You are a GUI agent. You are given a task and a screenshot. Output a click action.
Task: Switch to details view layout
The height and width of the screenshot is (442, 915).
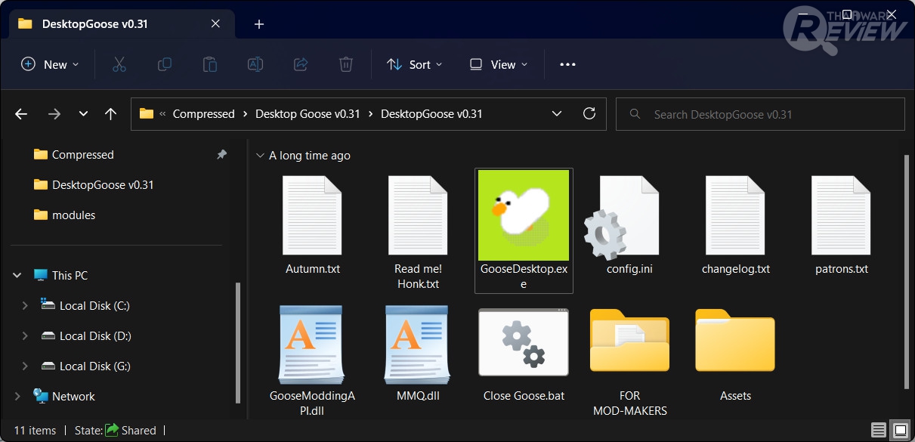(x=877, y=430)
